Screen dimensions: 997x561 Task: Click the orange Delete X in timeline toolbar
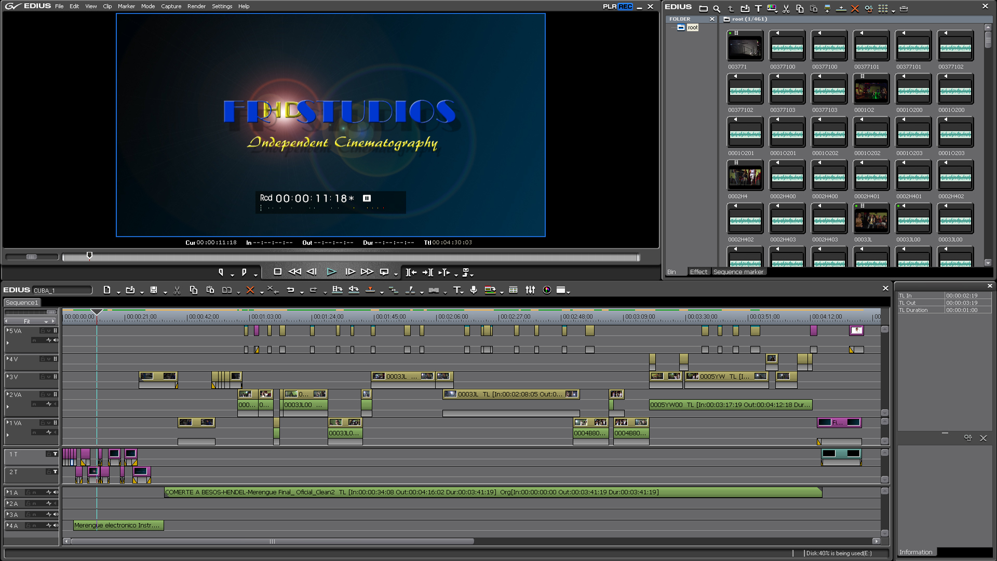(250, 290)
